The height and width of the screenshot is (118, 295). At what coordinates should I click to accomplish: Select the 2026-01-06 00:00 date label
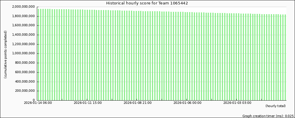[x=187, y=103]
